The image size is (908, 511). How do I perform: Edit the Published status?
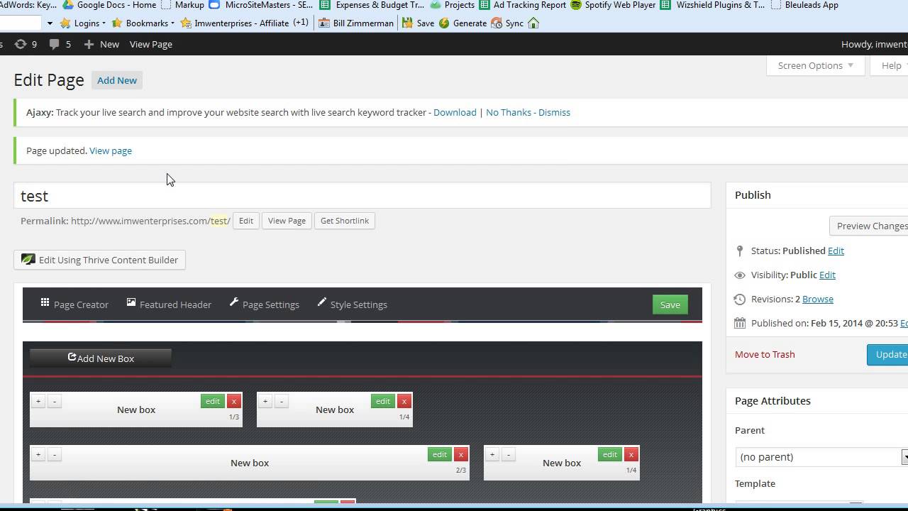(x=836, y=251)
